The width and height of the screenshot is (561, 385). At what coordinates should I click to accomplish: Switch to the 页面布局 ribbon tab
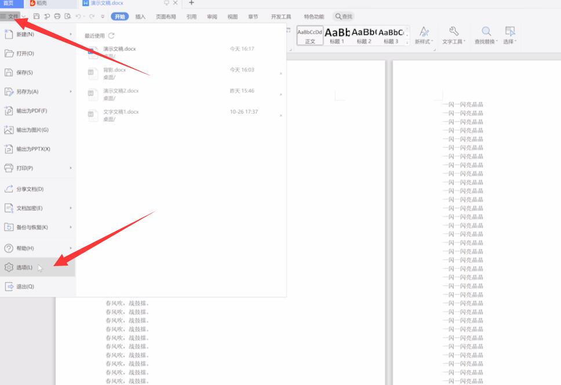(166, 16)
